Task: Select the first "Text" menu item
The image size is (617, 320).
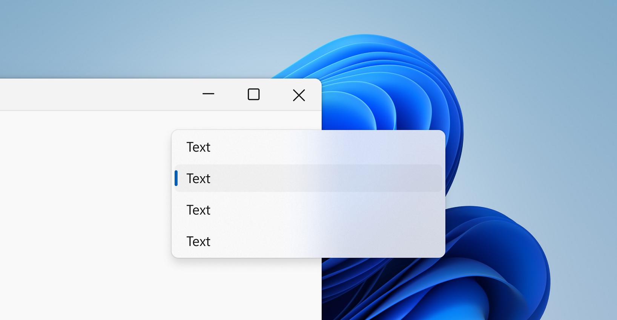Action: [199, 147]
